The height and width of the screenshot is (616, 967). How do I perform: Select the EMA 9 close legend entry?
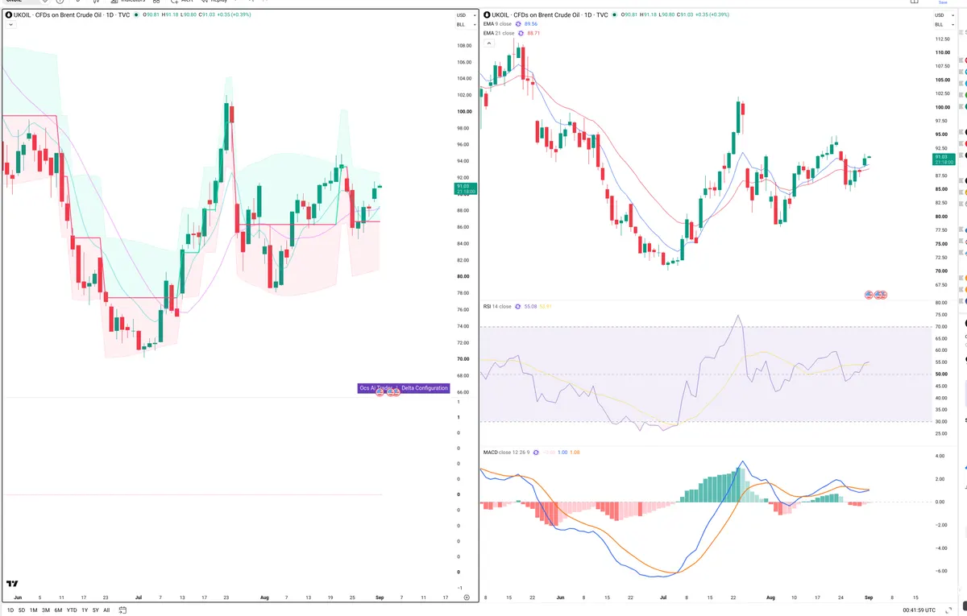pyautogui.click(x=497, y=24)
